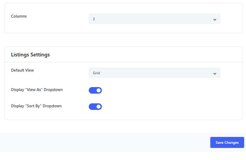Expand the dropdown currently set to 2

(154, 19)
